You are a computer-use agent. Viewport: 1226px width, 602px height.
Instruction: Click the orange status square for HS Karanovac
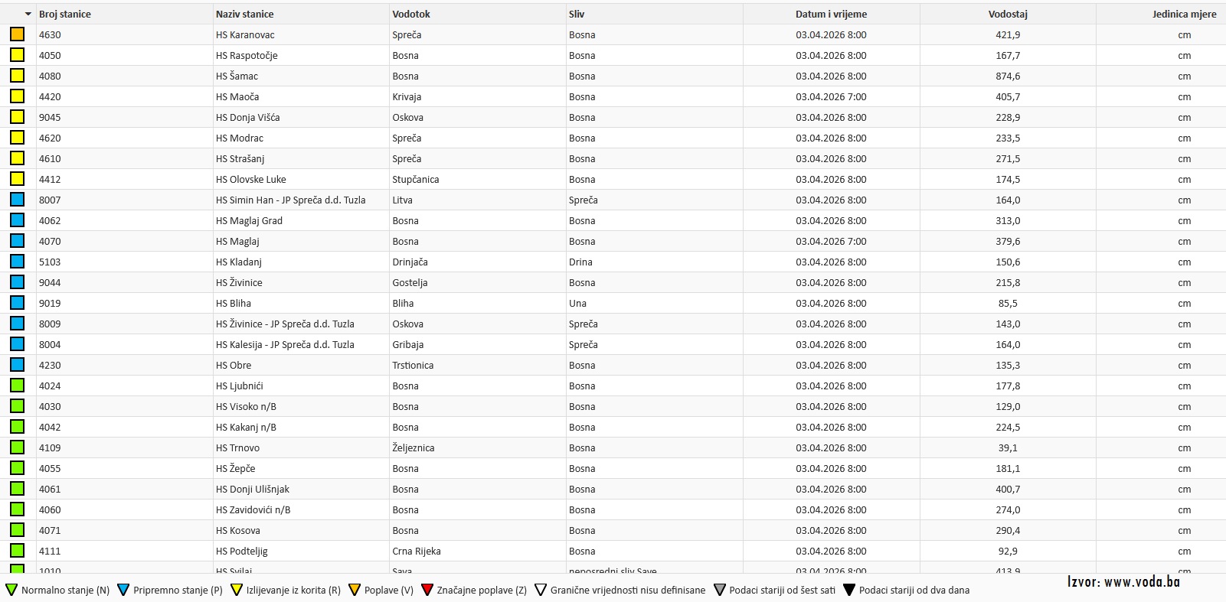(17, 34)
